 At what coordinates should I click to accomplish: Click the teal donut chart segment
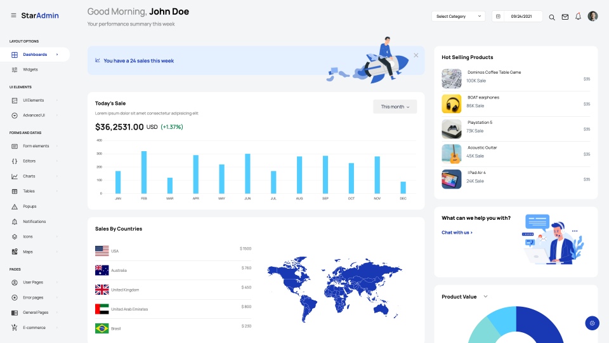pos(485,330)
